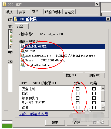Tick the allow checkbox for 修改
The height and width of the screenshot is (129, 111).
click(x=78, y=93)
